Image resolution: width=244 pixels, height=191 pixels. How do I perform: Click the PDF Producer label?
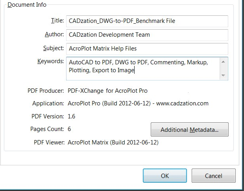coord(46,91)
